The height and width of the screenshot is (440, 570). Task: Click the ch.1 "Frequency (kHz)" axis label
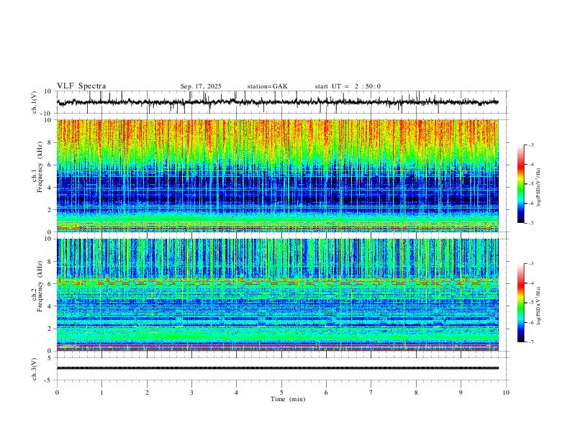[x=40, y=167]
